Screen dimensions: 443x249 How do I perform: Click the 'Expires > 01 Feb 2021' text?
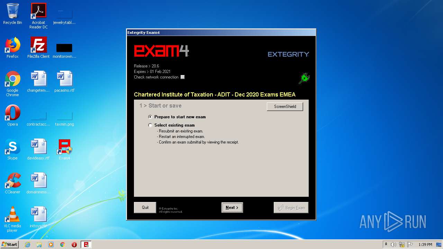click(152, 72)
